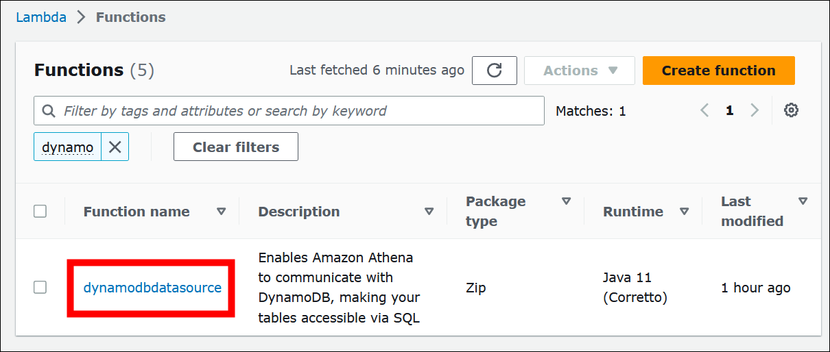The width and height of the screenshot is (830, 352).
Task: Go to next page with right chevron
Action: (755, 110)
